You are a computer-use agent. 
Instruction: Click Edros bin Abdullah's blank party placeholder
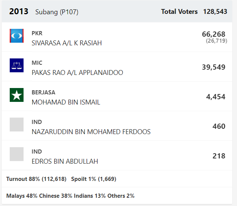(16, 154)
